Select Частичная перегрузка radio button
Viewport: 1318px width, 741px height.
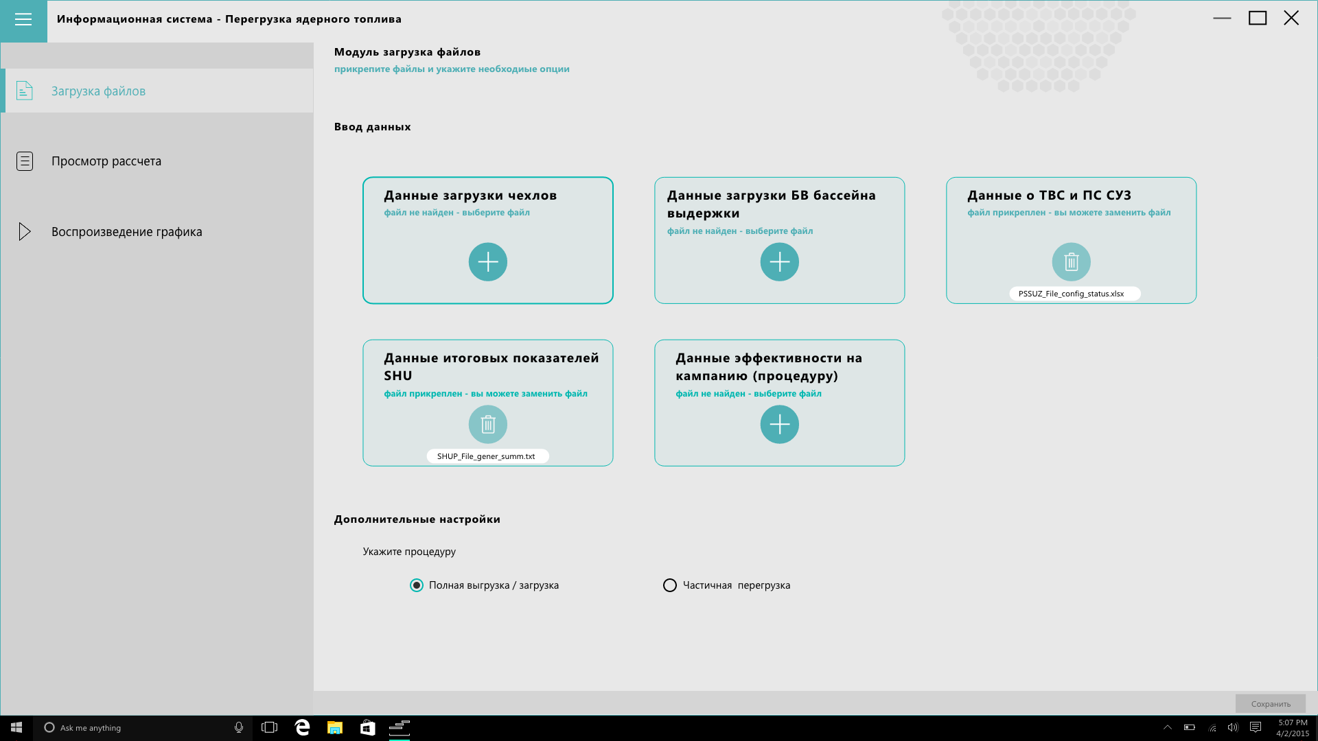(670, 585)
